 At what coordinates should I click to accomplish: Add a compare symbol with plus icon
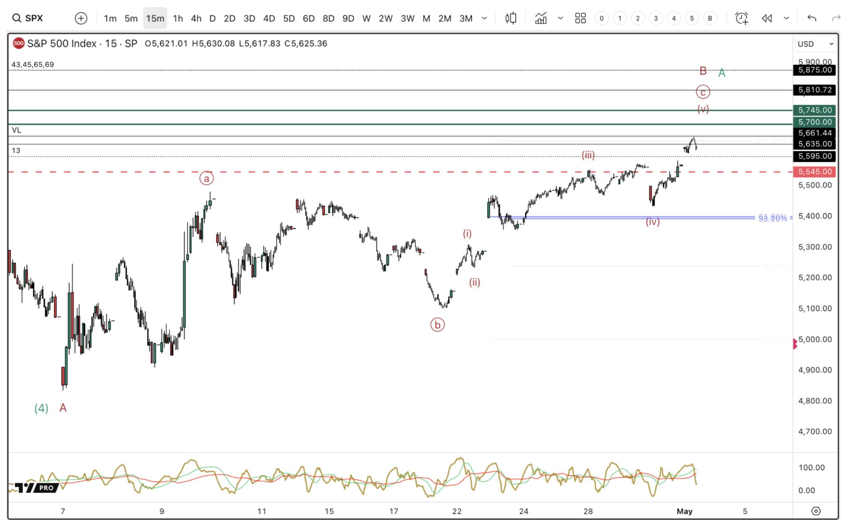click(x=81, y=18)
